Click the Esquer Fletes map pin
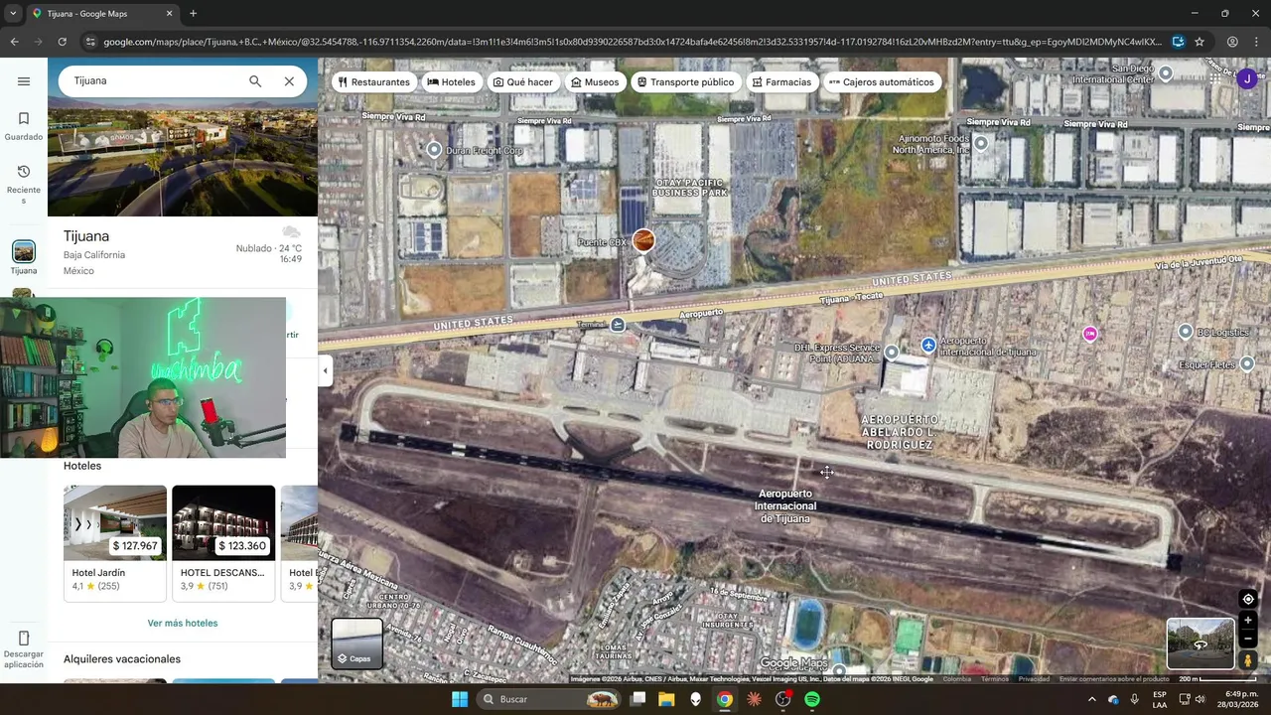1271x715 pixels. pos(1247,364)
